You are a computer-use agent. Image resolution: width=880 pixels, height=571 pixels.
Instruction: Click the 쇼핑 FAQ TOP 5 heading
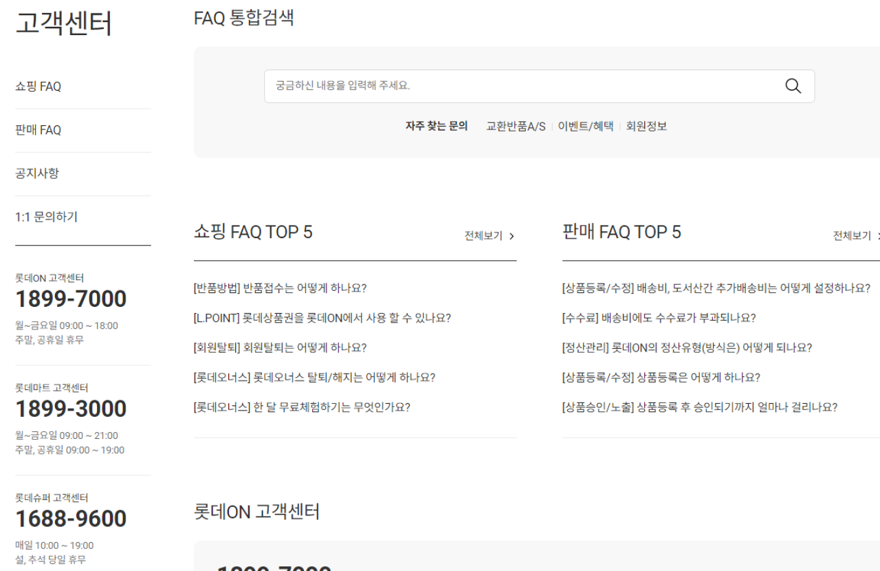pos(253,232)
